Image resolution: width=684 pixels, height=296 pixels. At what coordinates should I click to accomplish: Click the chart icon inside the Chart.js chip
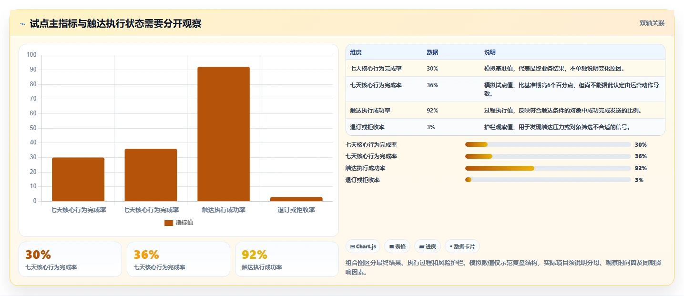352,246
